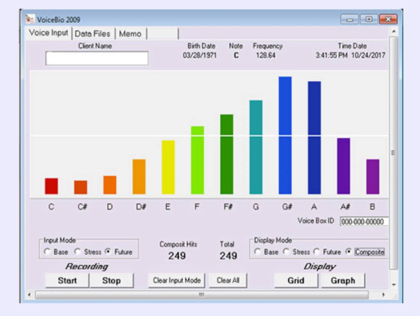Click the horizontal scrollbar right arrow
This screenshot has height=316, width=420.
(x=384, y=295)
